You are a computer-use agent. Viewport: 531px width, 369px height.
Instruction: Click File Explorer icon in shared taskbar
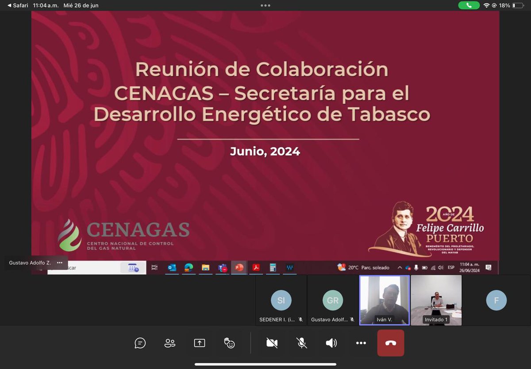point(205,268)
